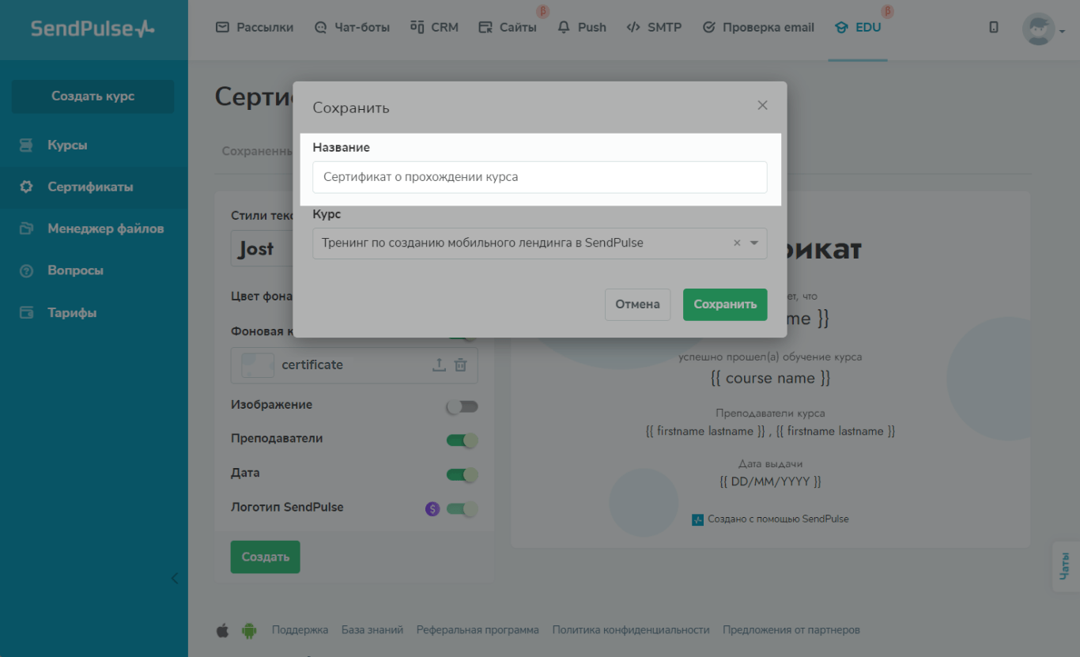
Task: Expand the account dropdown arrow
Action: pyautogui.click(x=1063, y=32)
